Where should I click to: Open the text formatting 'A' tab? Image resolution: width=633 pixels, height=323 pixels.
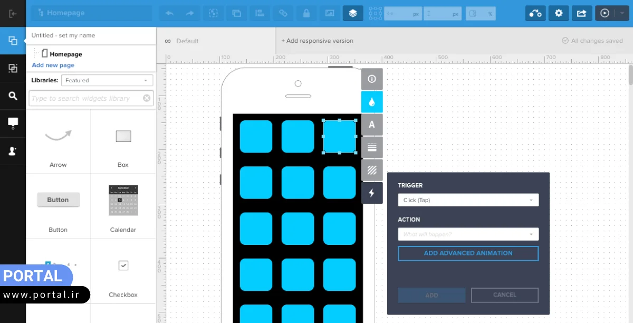(x=372, y=125)
